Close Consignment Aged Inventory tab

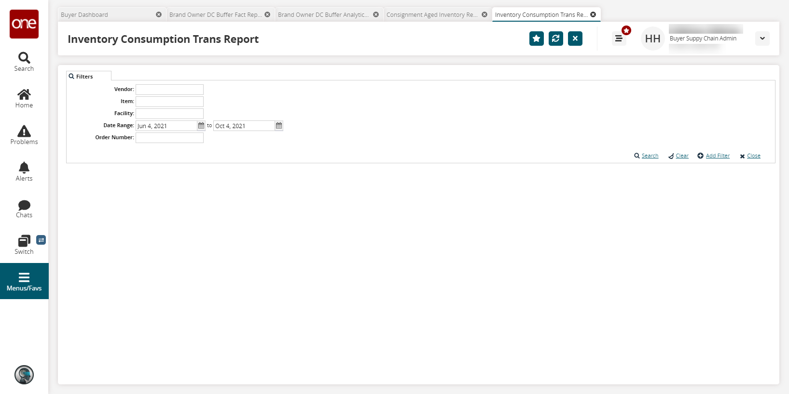pos(484,14)
